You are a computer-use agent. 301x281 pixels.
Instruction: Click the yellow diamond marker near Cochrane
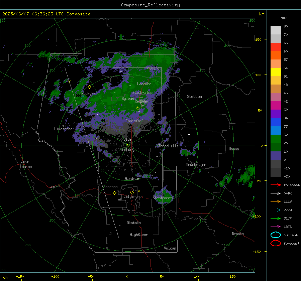coord(114,193)
